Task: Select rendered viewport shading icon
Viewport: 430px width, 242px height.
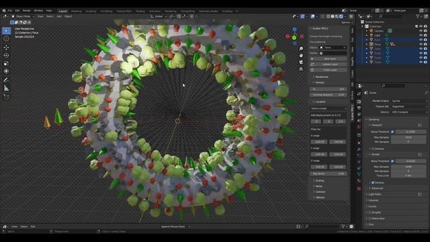Action: [x=341, y=16]
